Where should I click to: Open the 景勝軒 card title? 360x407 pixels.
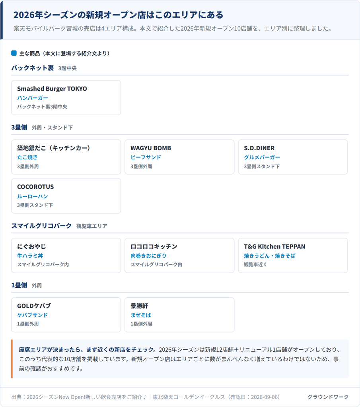point(139,306)
